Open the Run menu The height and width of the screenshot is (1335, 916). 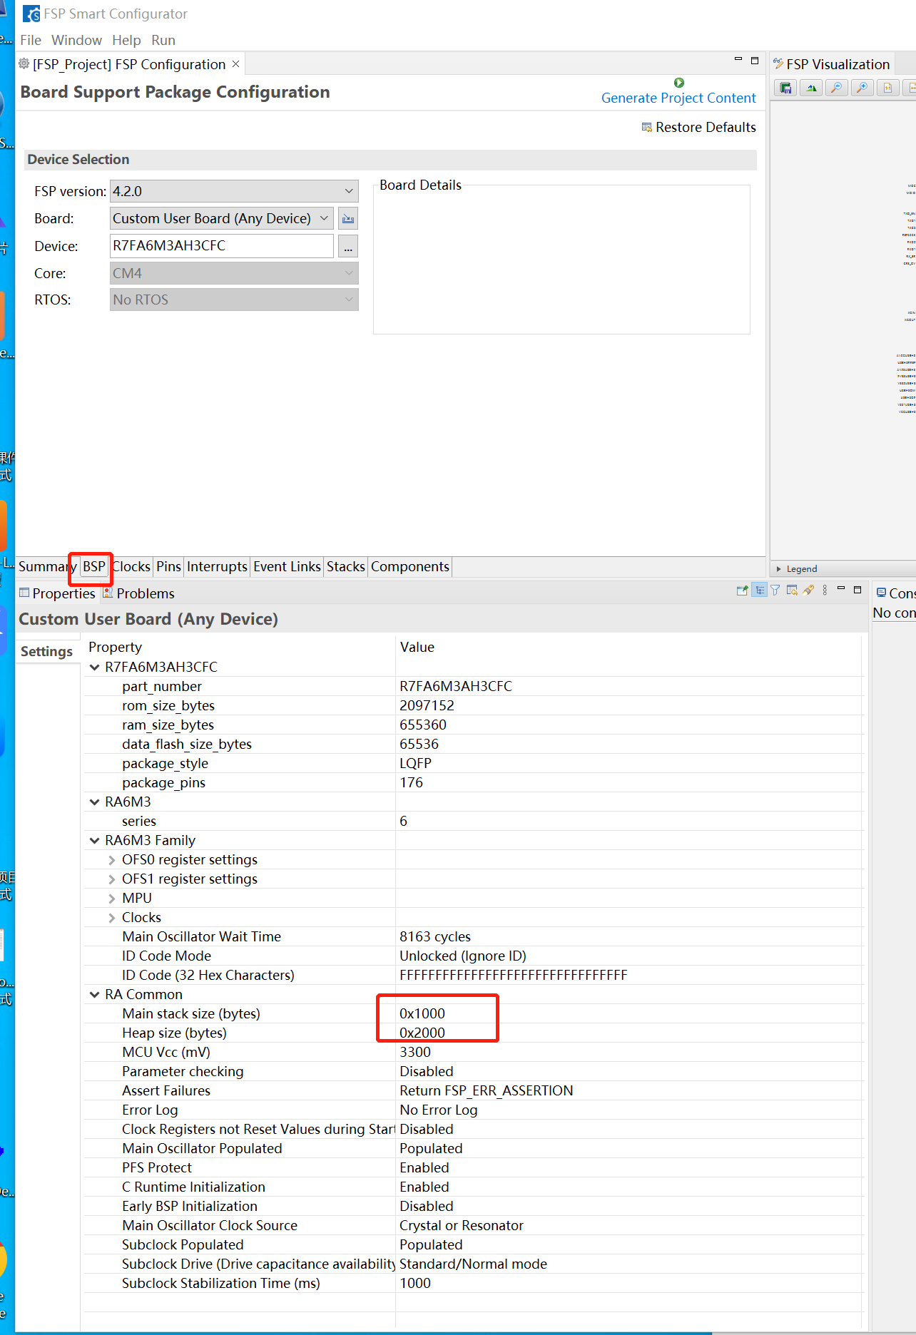[163, 40]
